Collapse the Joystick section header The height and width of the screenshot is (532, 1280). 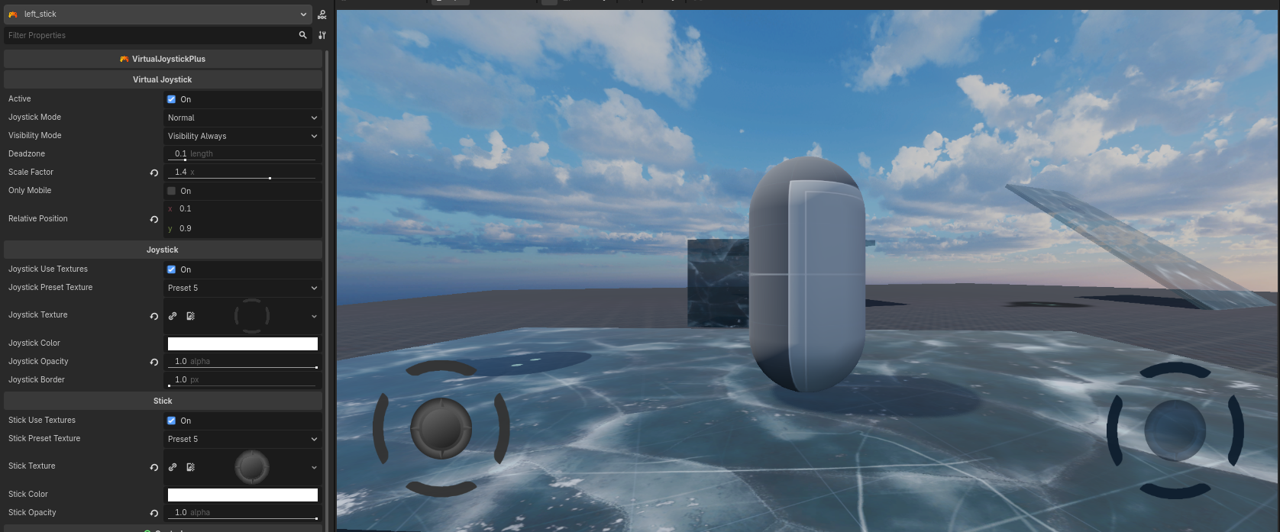pyautogui.click(x=163, y=250)
